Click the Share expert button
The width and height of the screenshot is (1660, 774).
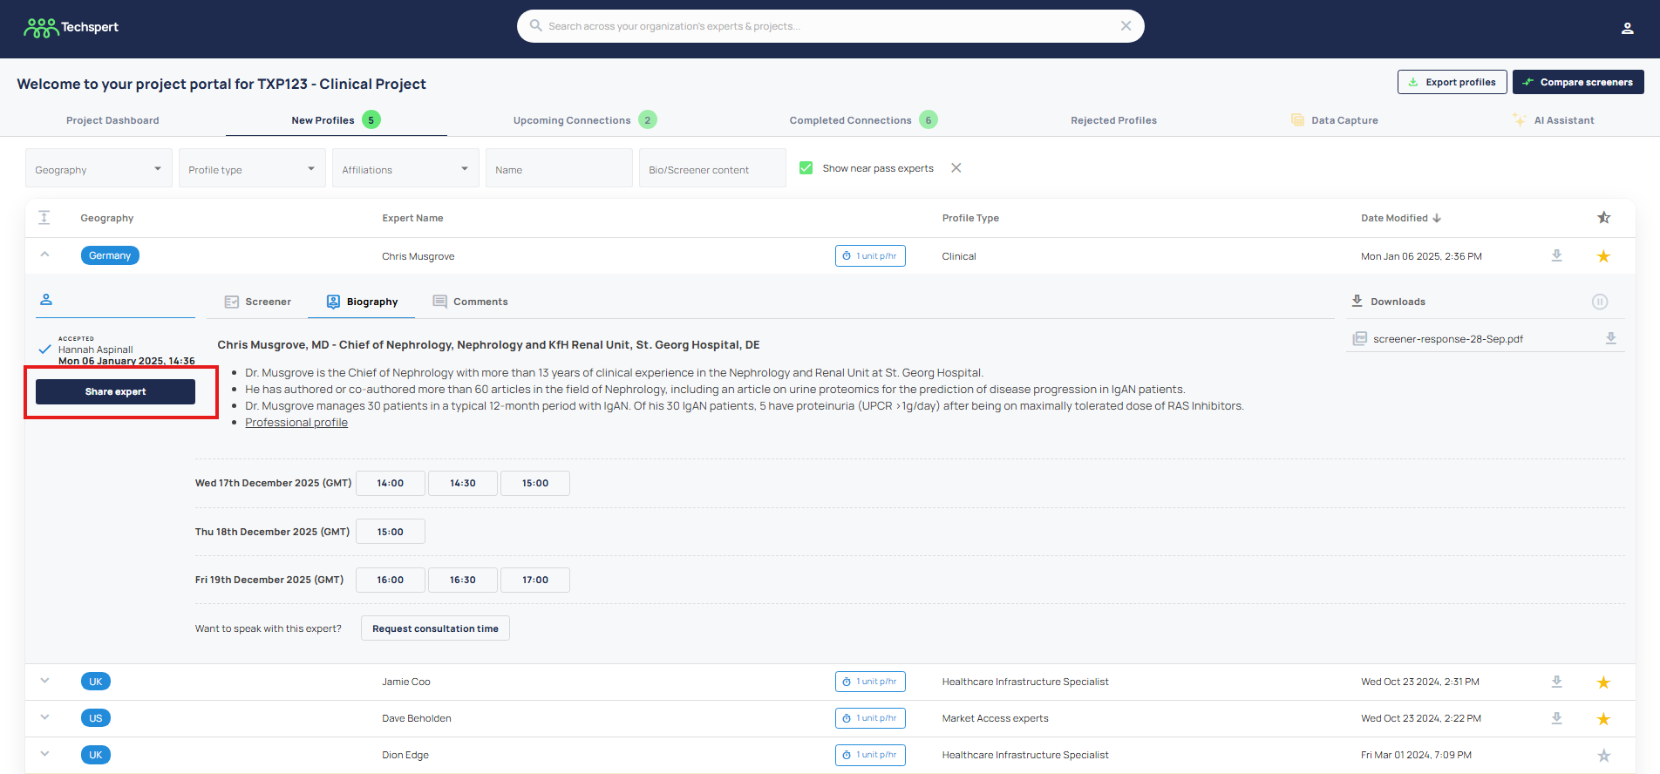(x=115, y=391)
